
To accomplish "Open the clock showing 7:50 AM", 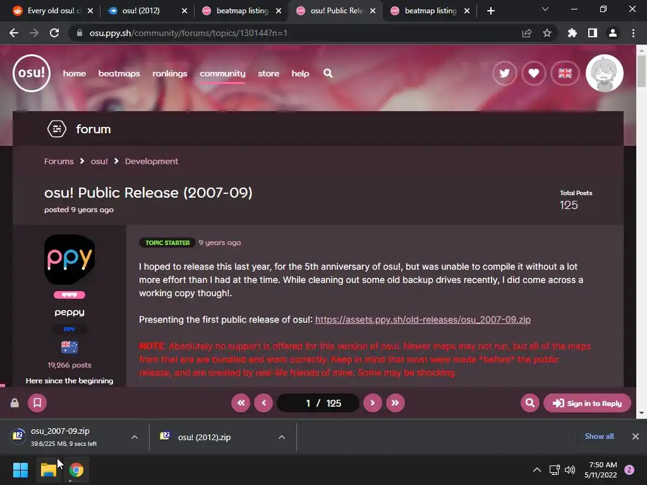I will [x=601, y=470].
